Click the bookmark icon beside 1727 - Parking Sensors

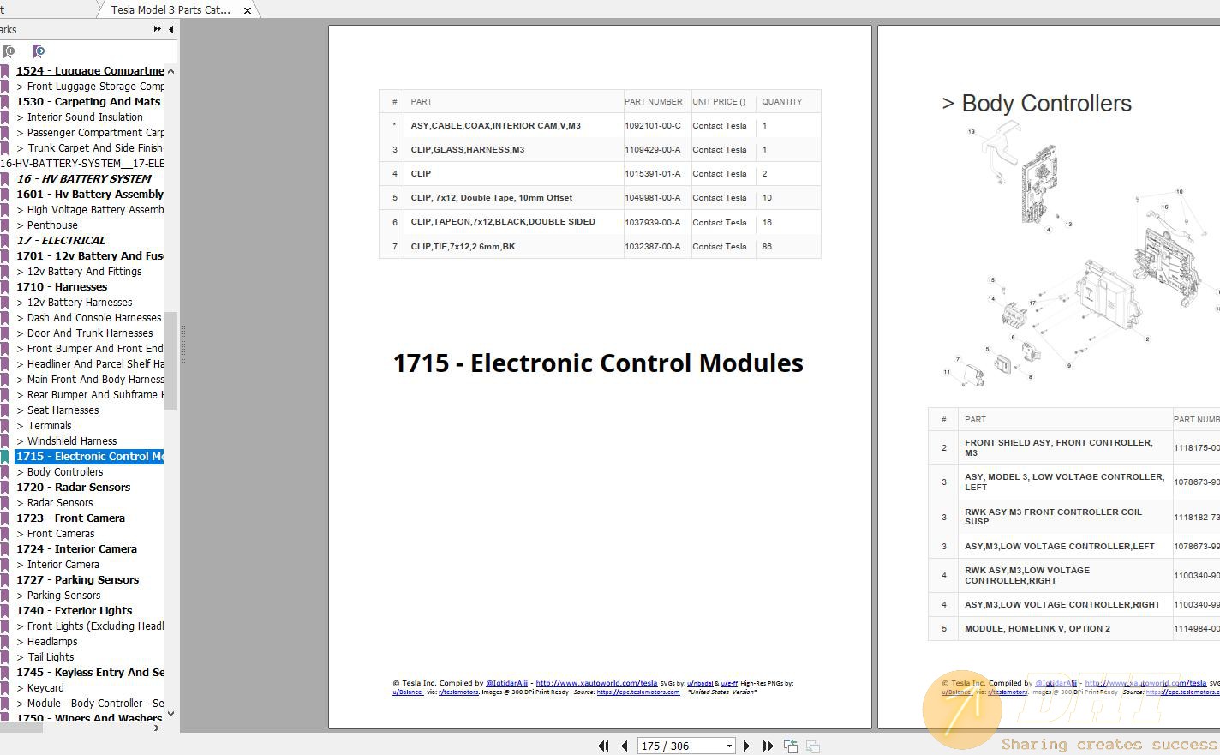coord(4,580)
